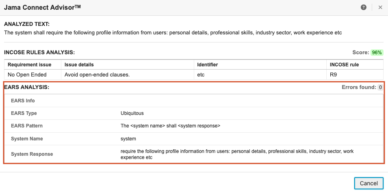Click the analyzed requirement sentence

tap(173, 32)
